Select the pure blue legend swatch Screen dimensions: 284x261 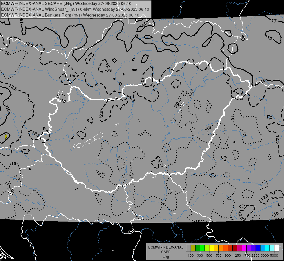click(x=258, y=248)
